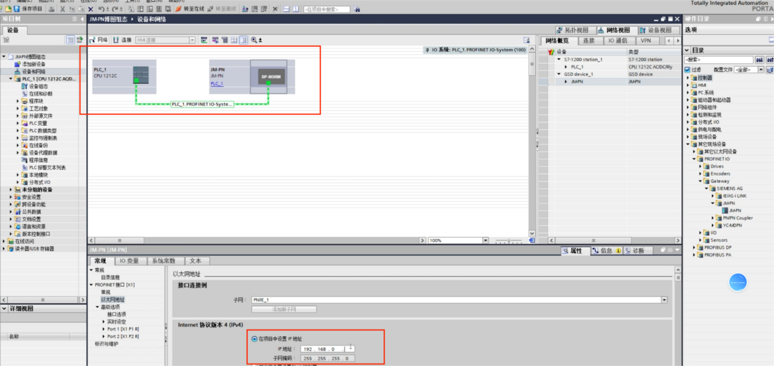
Task: Toggle the 过滤 (Filter) checkbox in the catalog
Action: pos(687,70)
